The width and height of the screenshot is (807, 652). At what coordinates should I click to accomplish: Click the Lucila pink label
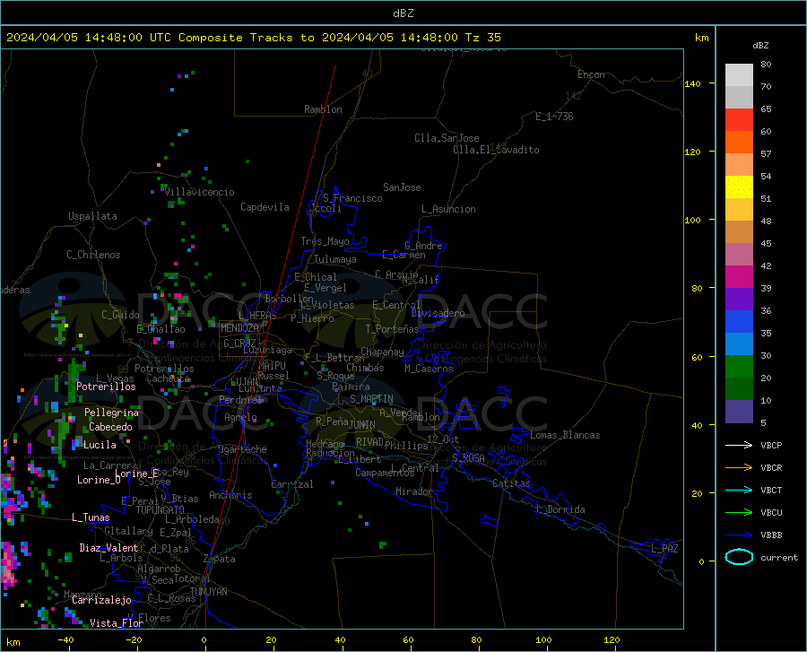point(100,445)
